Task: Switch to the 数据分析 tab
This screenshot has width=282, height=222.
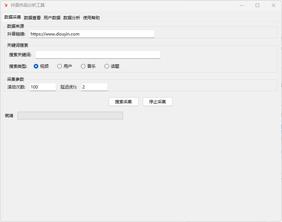Action: click(x=72, y=18)
